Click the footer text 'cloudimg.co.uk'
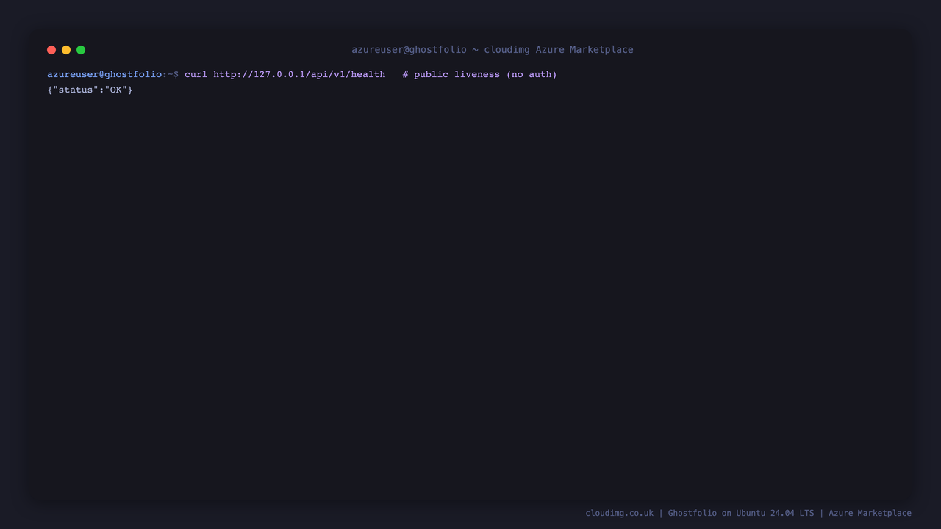This screenshot has width=941, height=529. coord(619,513)
